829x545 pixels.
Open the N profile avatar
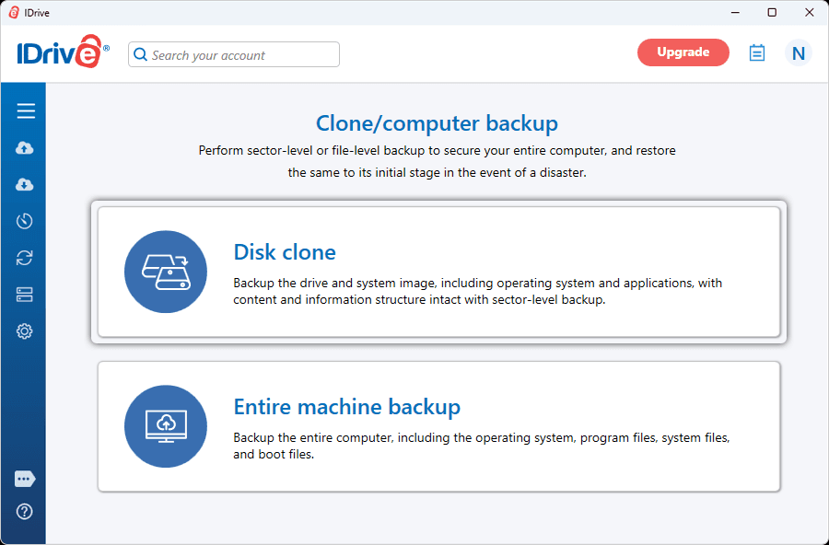point(798,52)
